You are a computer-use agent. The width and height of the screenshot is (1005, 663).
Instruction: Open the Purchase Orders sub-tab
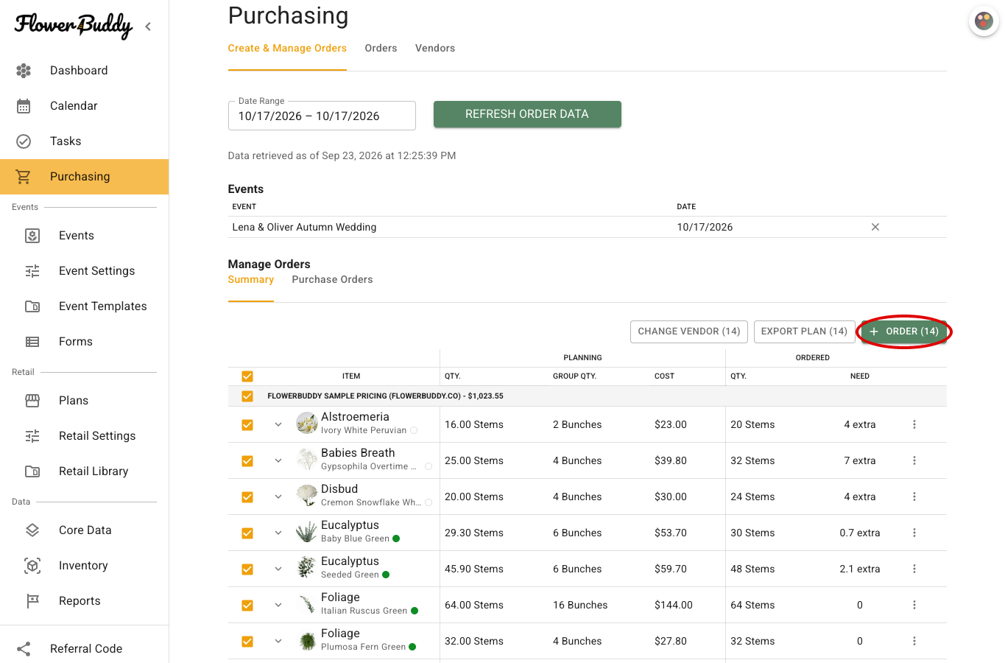tap(332, 279)
